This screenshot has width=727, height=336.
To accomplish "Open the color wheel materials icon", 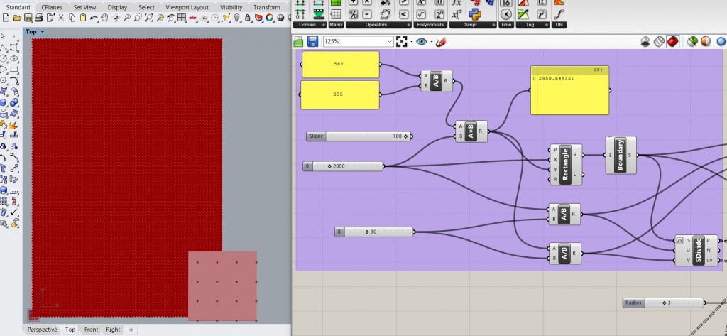I will [270, 18].
